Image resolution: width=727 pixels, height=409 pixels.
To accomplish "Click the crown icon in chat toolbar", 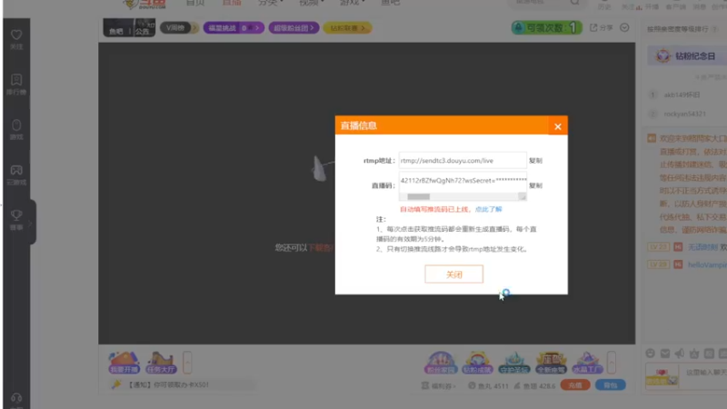I will 694,354.
